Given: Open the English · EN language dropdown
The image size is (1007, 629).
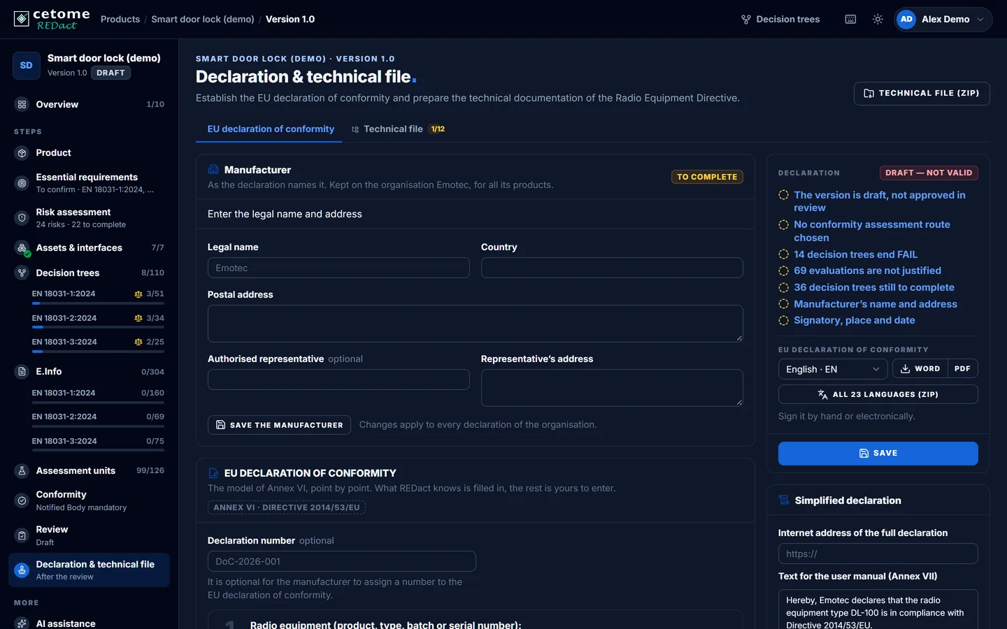Looking at the screenshot, I should click(x=833, y=369).
